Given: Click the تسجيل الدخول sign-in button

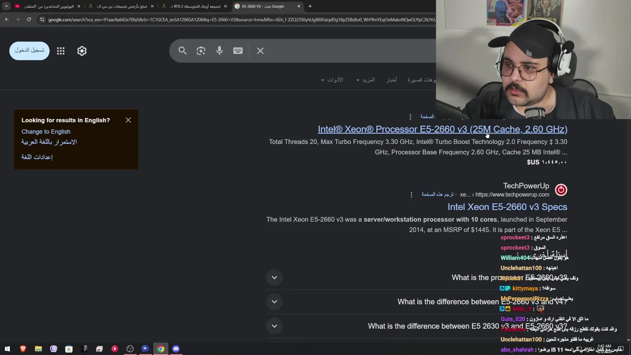Looking at the screenshot, I should pos(30,50).
